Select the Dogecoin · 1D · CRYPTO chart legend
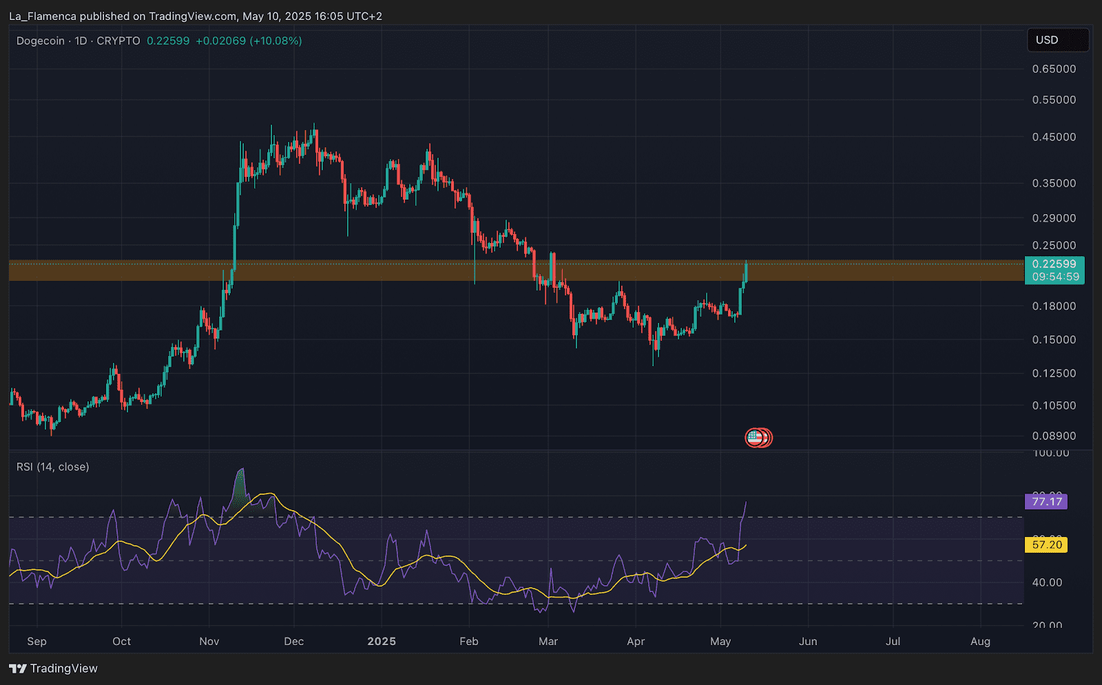Screen dimensions: 1102x685 tap(79, 41)
